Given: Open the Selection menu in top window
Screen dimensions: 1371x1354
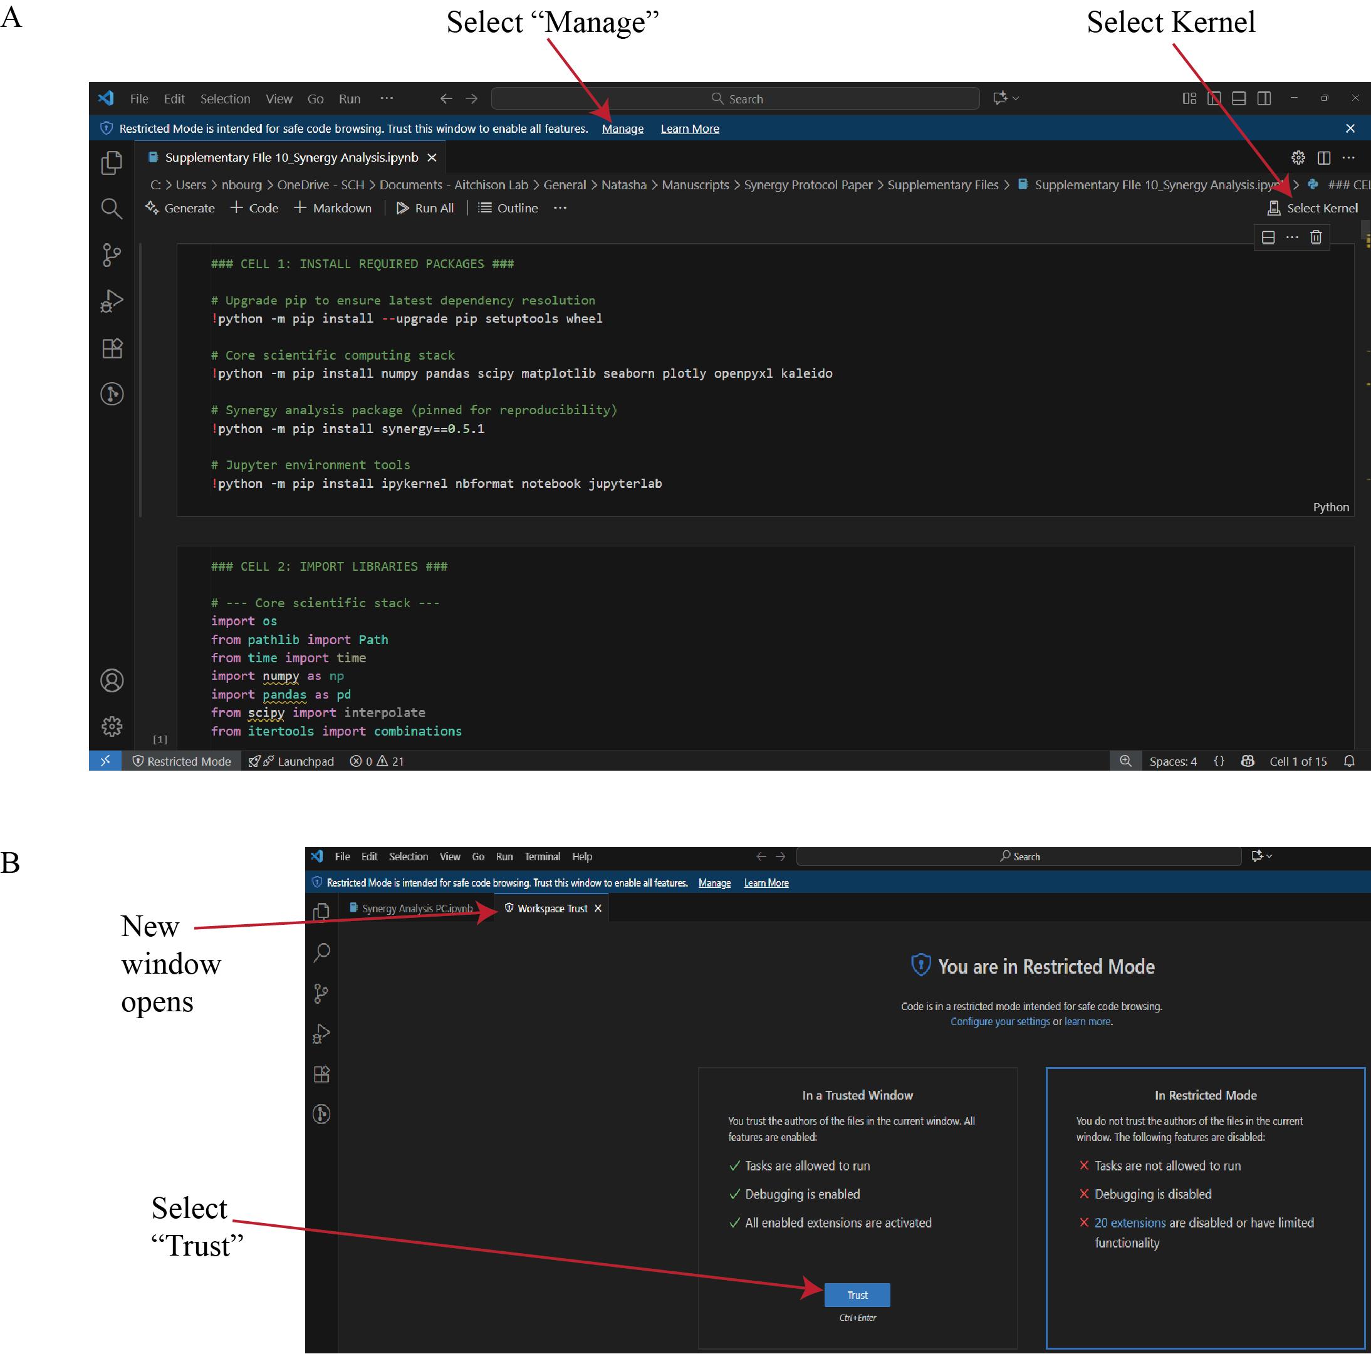Looking at the screenshot, I should pos(225,98).
